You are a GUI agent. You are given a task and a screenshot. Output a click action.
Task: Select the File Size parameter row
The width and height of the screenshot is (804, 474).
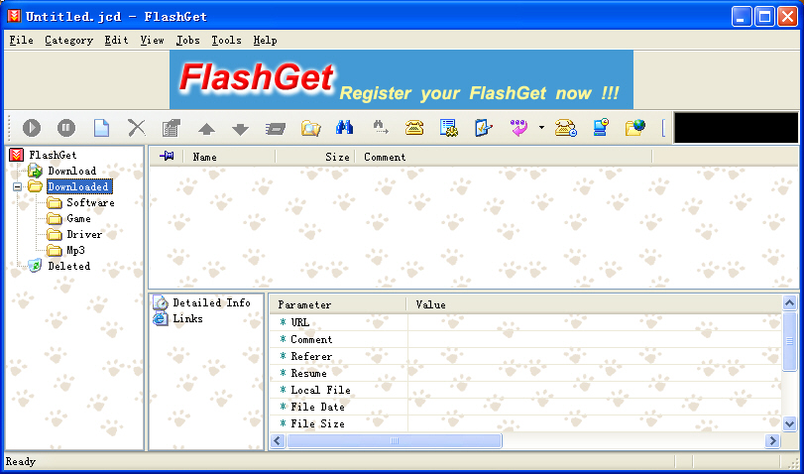[525, 423]
